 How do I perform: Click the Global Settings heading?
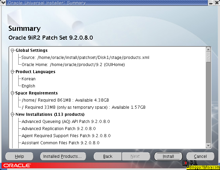(x=31, y=50)
